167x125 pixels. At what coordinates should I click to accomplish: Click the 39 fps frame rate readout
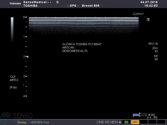pyautogui.click(x=13, y=87)
